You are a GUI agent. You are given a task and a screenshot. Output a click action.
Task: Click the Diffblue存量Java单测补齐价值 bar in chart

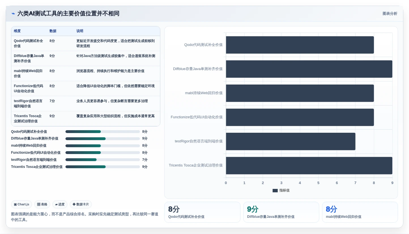(x=309, y=69)
